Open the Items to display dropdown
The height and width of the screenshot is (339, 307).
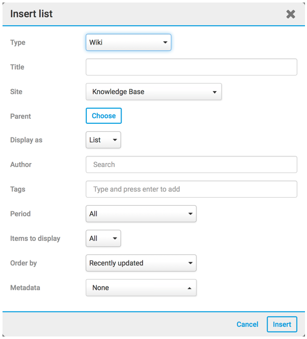(x=103, y=238)
